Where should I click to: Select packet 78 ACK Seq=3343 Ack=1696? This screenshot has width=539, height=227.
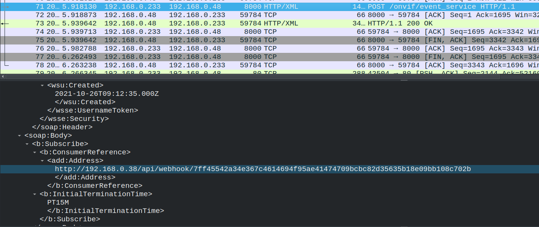point(269,65)
